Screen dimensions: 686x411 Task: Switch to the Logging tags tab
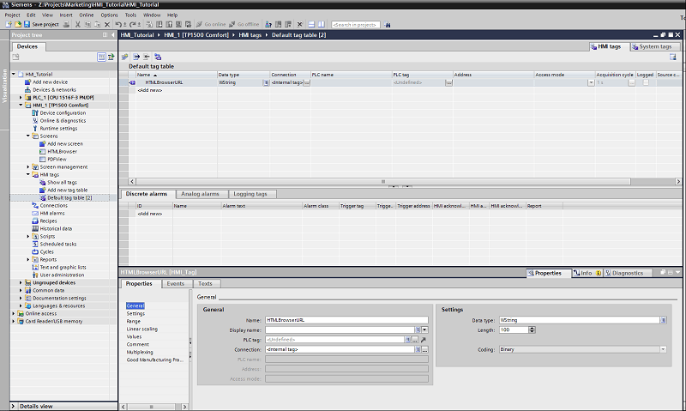tap(250, 194)
